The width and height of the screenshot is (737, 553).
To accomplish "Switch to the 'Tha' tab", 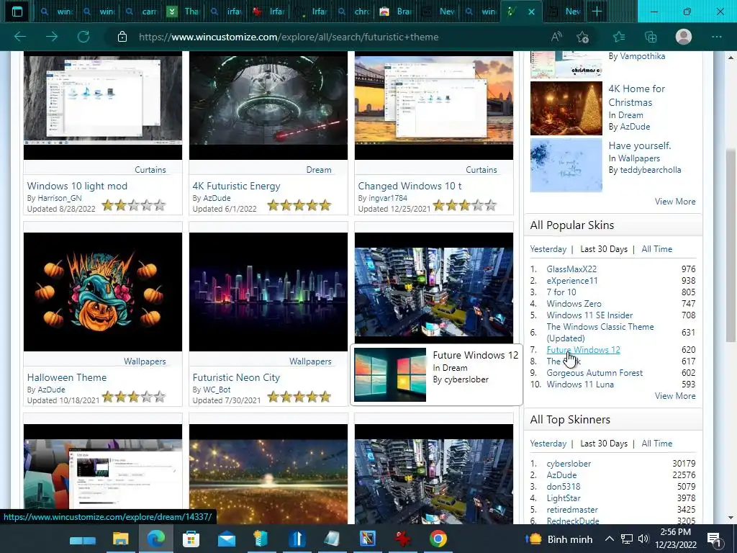I will (184, 12).
